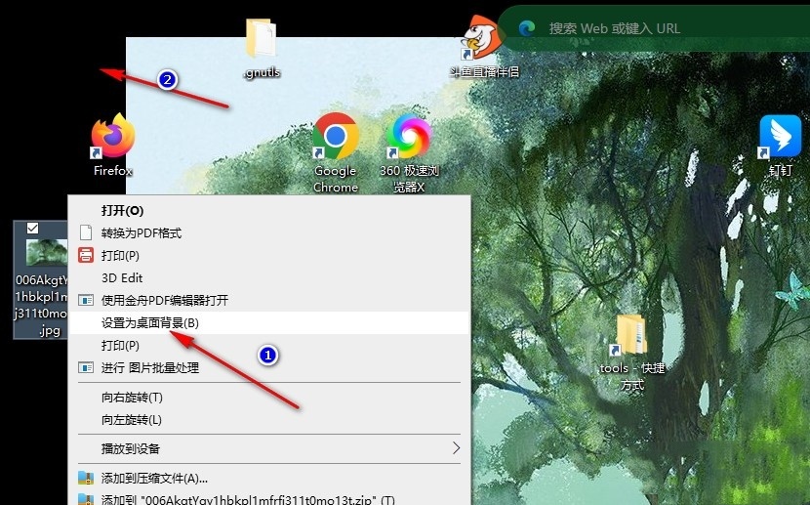Select 转换为PDF格式 menu entry

142,232
